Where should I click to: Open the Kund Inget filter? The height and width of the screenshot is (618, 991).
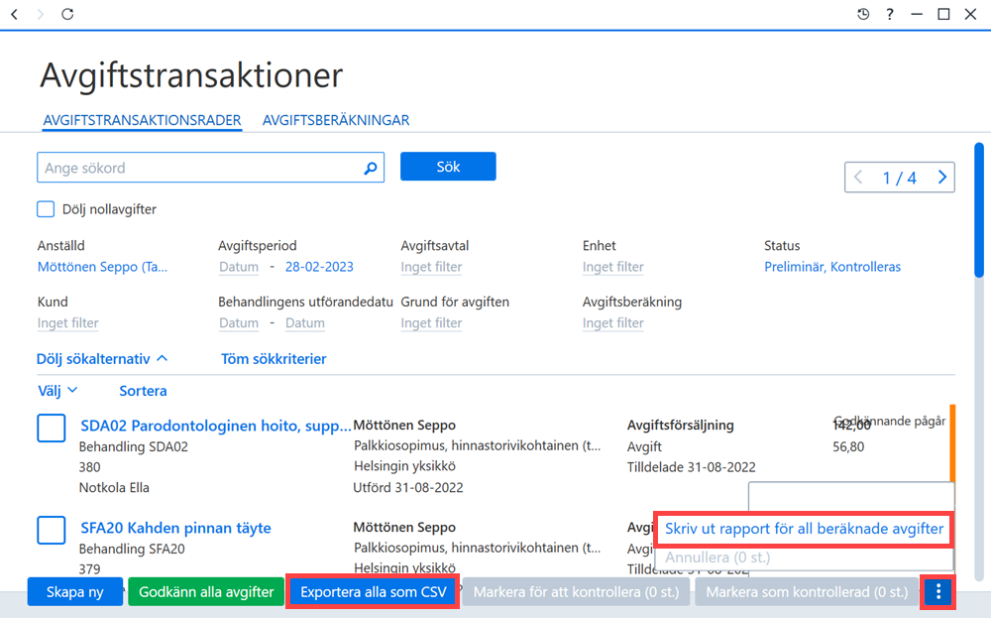67,323
